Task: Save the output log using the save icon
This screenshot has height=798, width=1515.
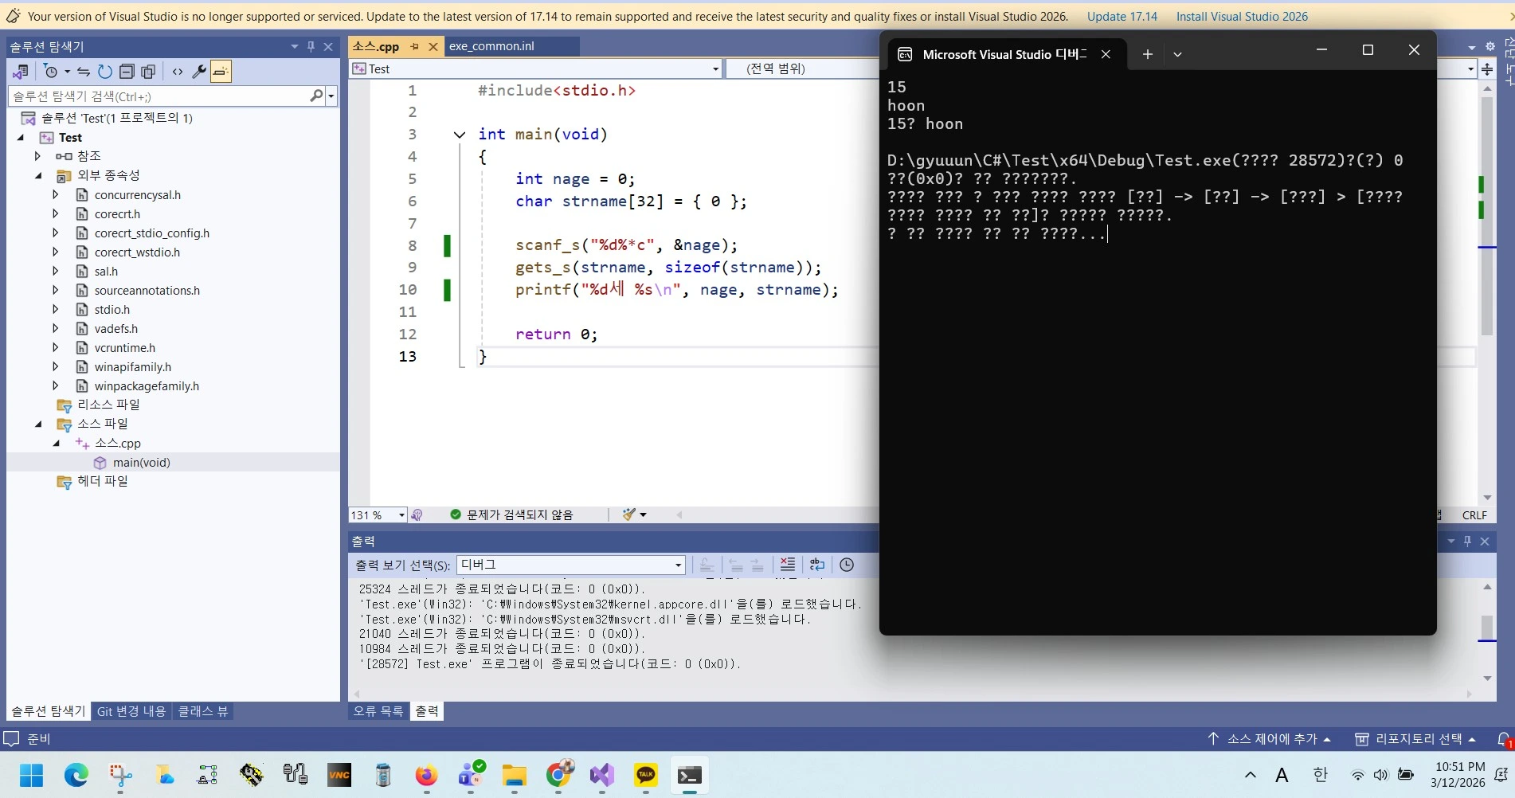Action: coord(706,565)
